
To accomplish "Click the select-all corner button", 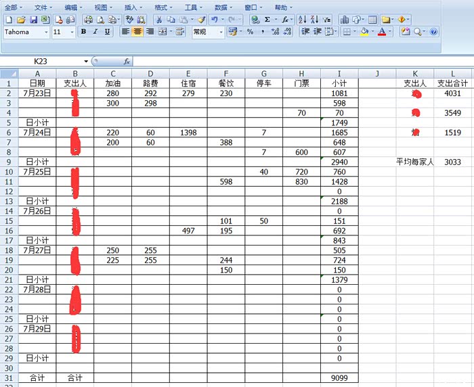I will pyautogui.click(x=9, y=74).
